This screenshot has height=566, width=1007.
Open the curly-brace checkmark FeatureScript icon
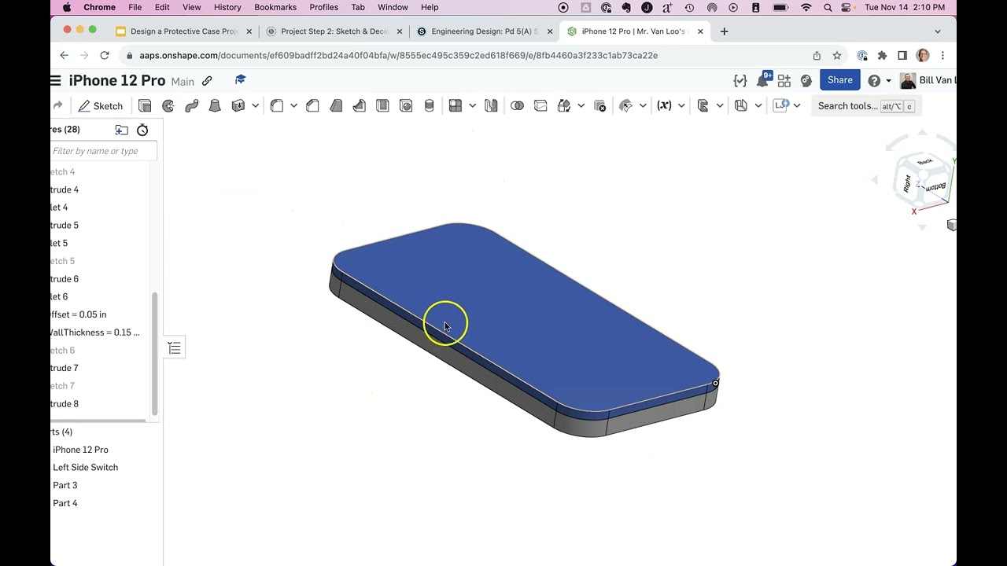click(x=740, y=80)
